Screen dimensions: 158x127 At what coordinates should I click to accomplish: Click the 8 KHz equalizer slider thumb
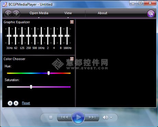click(61, 36)
